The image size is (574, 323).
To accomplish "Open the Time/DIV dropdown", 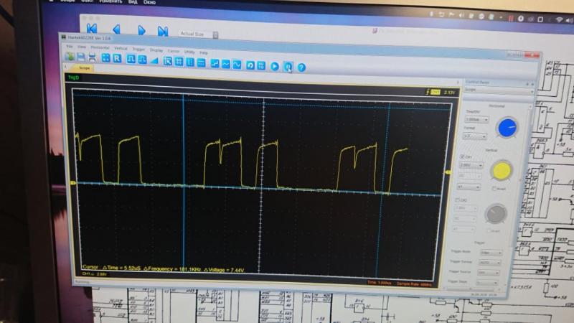I will (x=476, y=119).
